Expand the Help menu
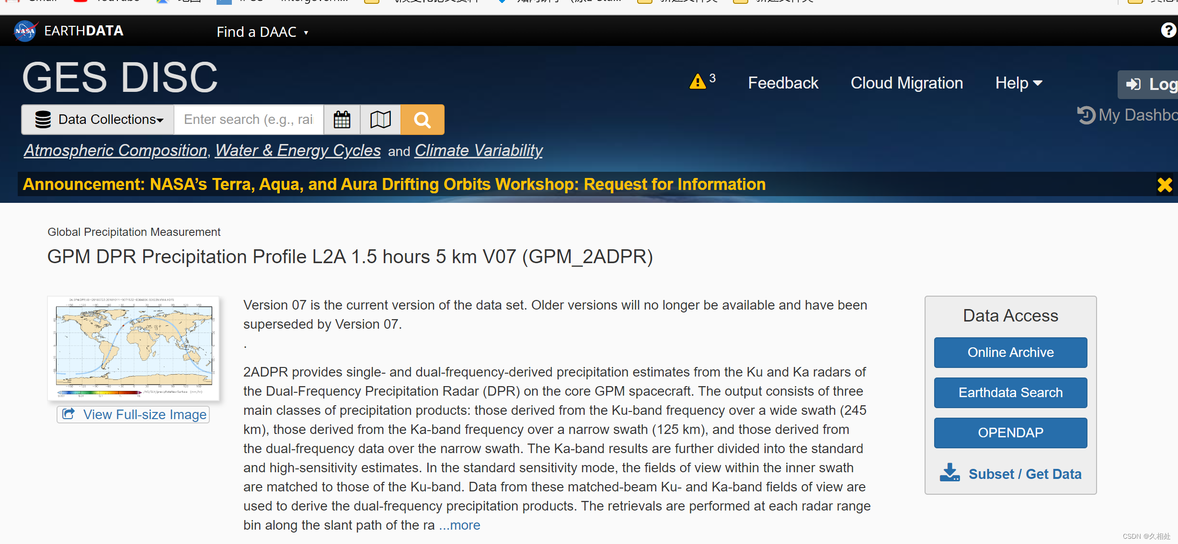Viewport: 1178px width, 544px height. pos(1018,83)
